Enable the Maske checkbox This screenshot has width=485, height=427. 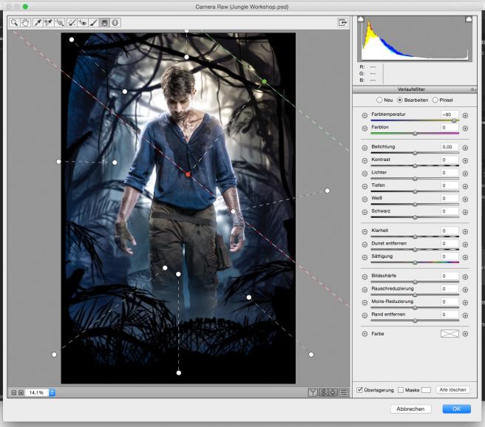[401, 390]
